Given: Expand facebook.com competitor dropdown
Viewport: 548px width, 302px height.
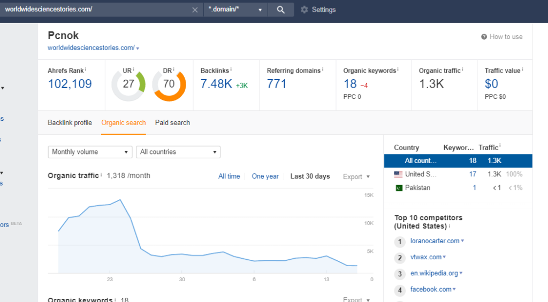Looking at the screenshot, I should click(x=454, y=289).
